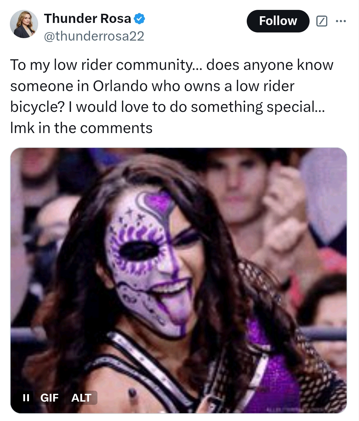Visit the @thunderrosa22 handle link
Screen dimensions: 359x421
(x=94, y=36)
